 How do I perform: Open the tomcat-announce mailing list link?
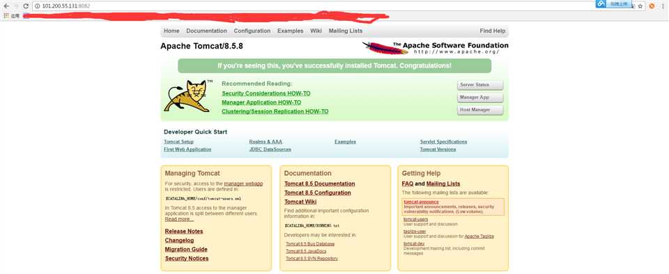(x=421, y=202)
